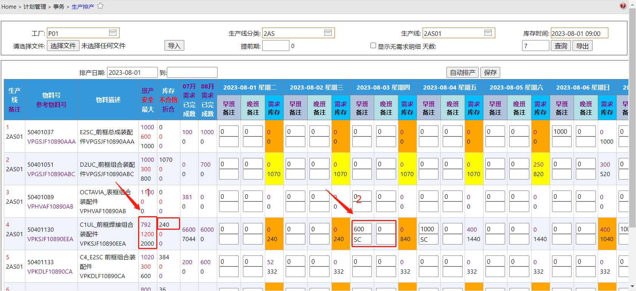The width and height of the screenshot is (636, 291).
Task: Click the 2023-08-03 星期四 date header
Action: (x=383, y=87)
